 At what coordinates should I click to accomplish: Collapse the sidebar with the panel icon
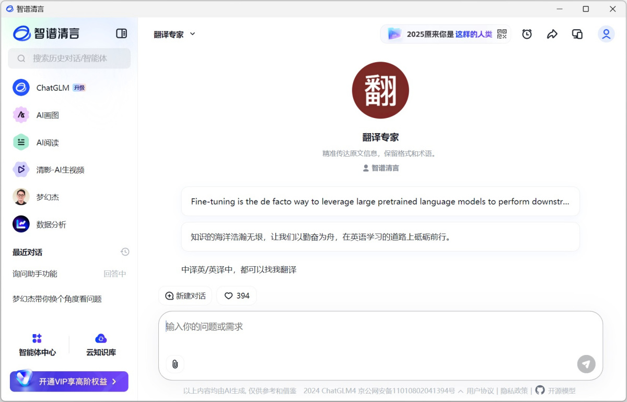(x=121, y=33)
